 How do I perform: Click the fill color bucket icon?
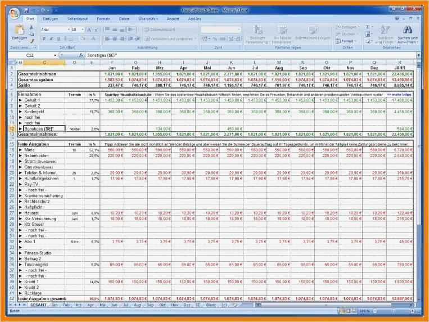84,39
